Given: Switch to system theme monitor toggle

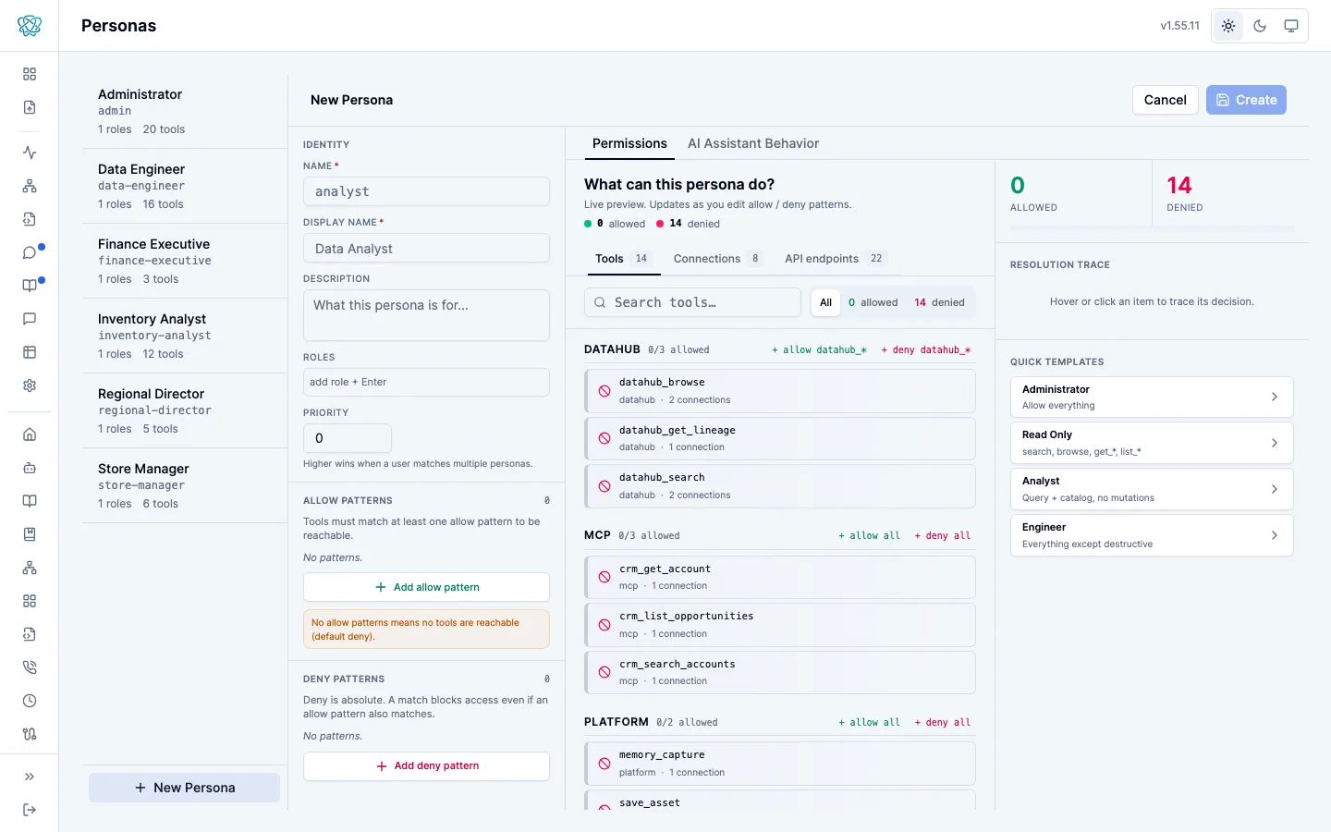Looking at the screenshot, I should pos(1291,26).
